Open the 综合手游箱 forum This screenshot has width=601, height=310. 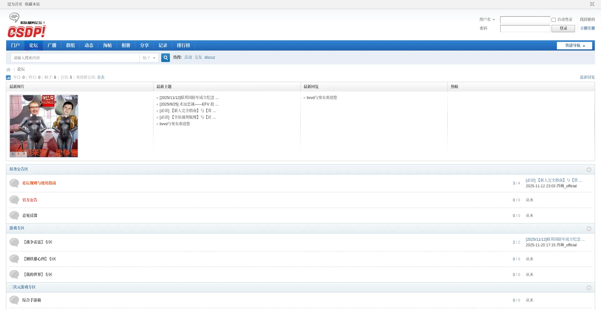coord(32,300)
